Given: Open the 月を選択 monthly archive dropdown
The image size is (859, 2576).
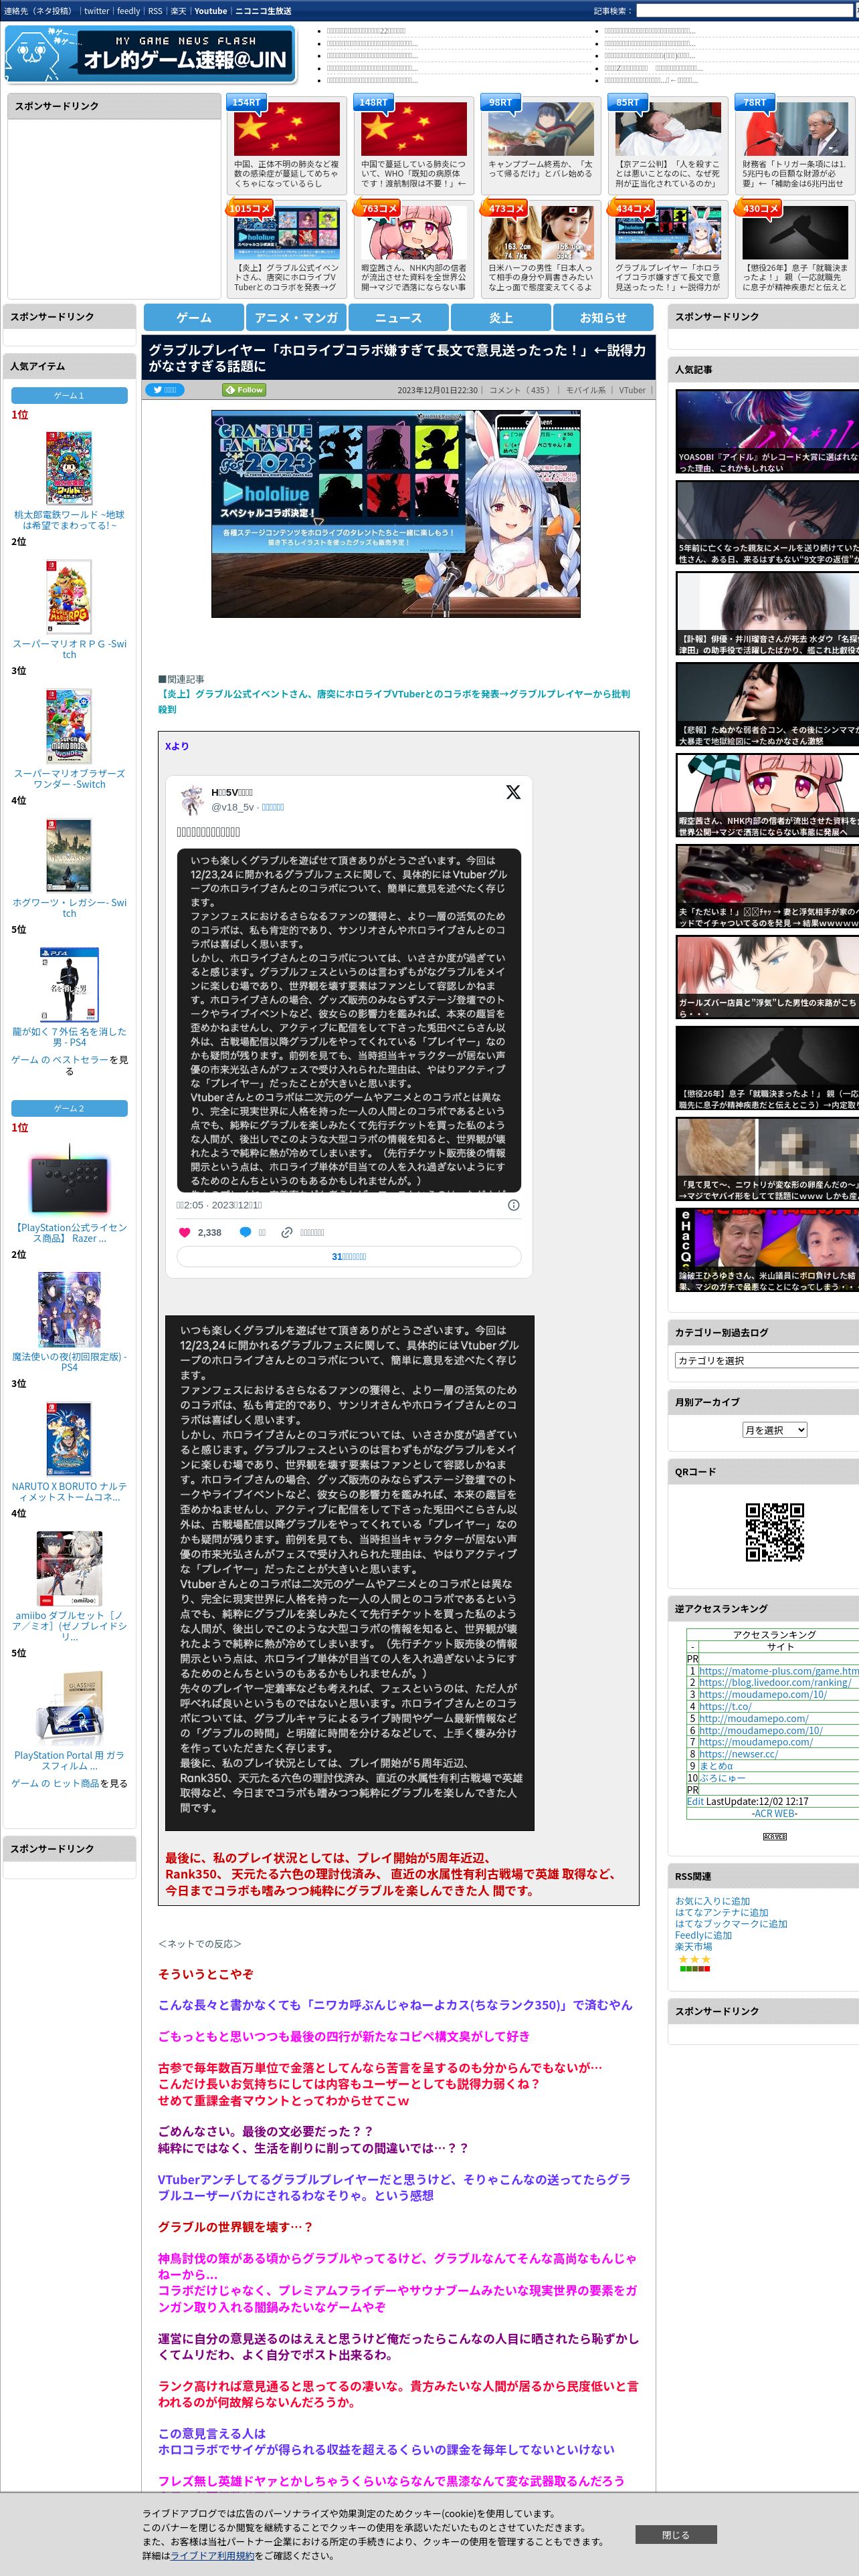Looking at the screenshot, I should click(x=774, y=1430).
